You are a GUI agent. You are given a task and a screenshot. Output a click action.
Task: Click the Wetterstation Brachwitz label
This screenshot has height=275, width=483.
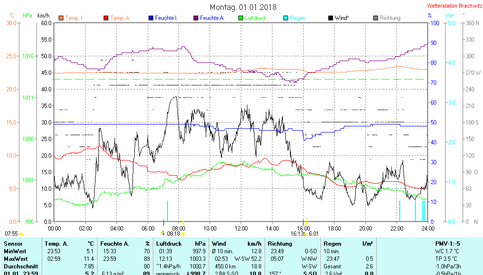click(454, 6)
